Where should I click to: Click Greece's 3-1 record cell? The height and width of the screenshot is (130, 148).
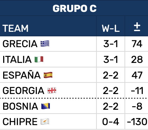pos(110,44)
